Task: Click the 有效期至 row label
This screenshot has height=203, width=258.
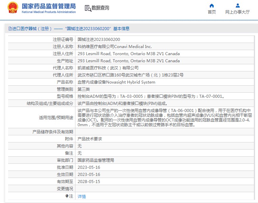Action: (65, 181)
